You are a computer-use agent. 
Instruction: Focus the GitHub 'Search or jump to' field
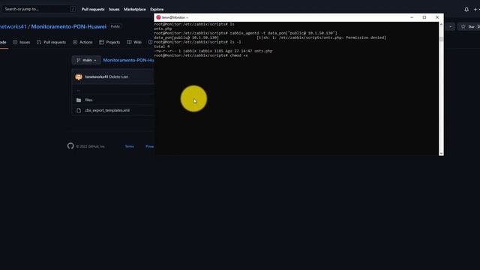click(39, 9)
